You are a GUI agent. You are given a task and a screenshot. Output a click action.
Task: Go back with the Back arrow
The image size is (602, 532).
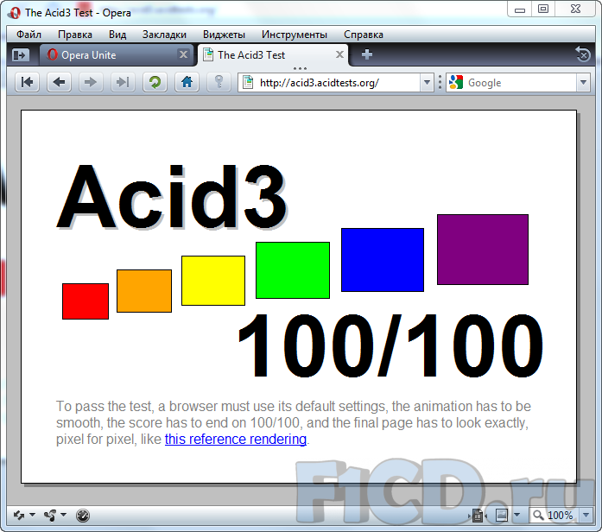(x=59, y=82)
